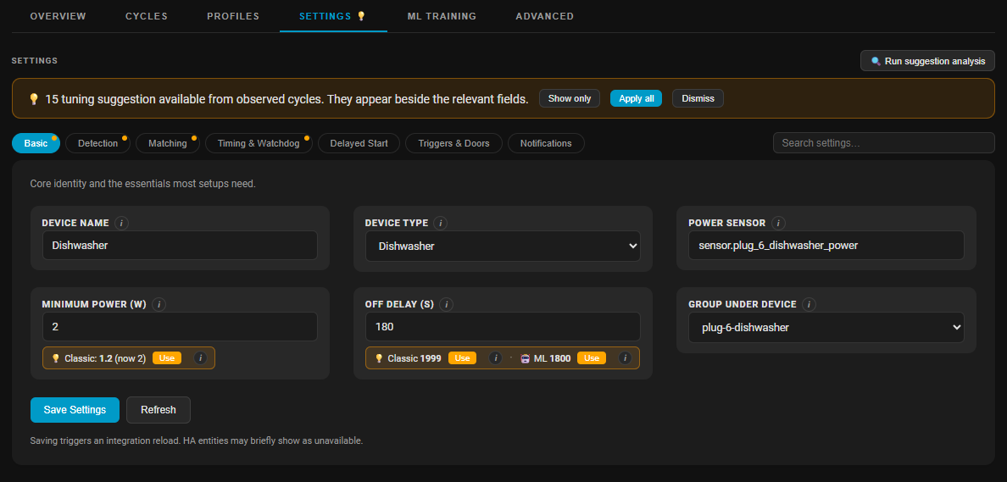This screenshot has width=1007, height=482.
Task: Switch to the Cycles tab
Action: point(147,16)
